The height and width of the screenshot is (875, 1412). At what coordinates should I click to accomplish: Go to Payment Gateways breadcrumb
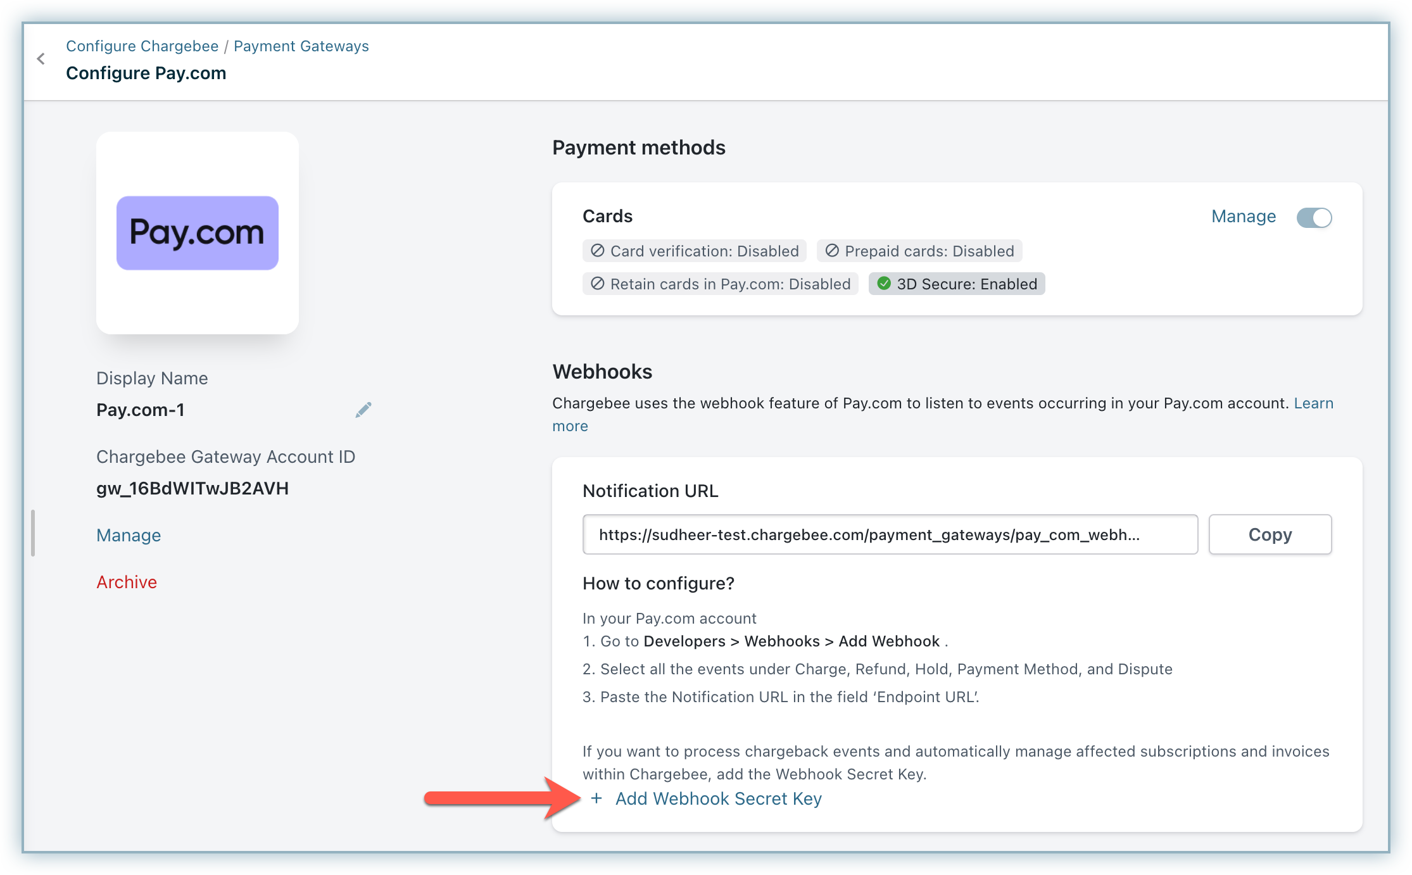301,46
